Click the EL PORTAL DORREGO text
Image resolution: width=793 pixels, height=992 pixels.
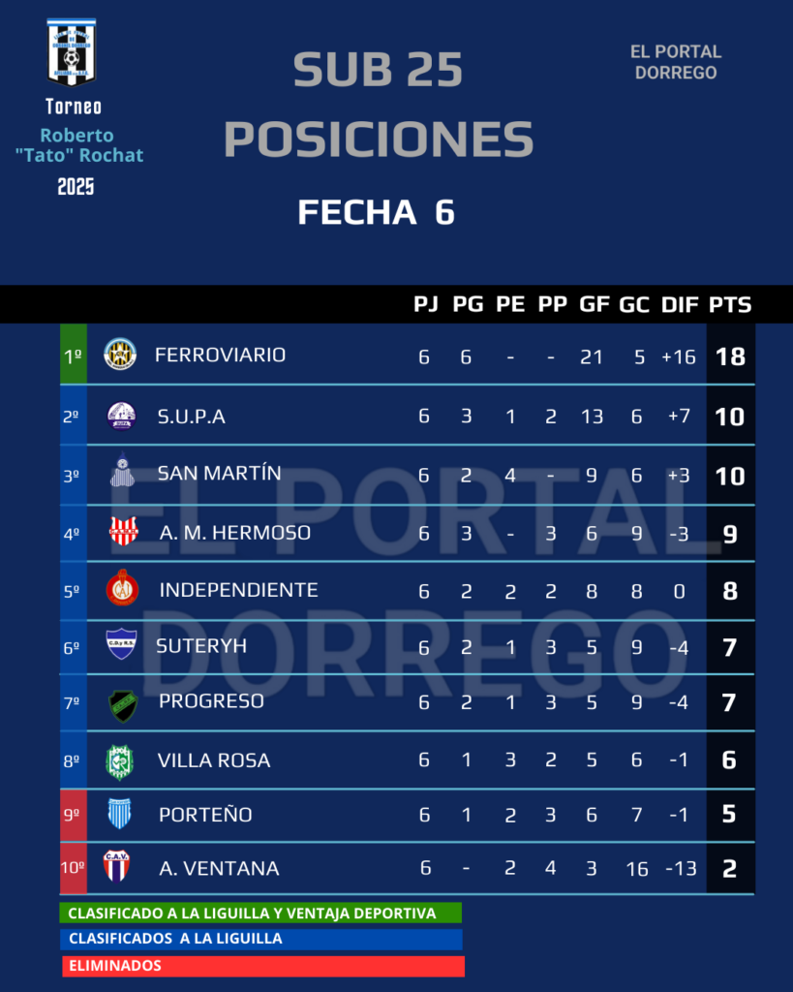coord(676,62)
